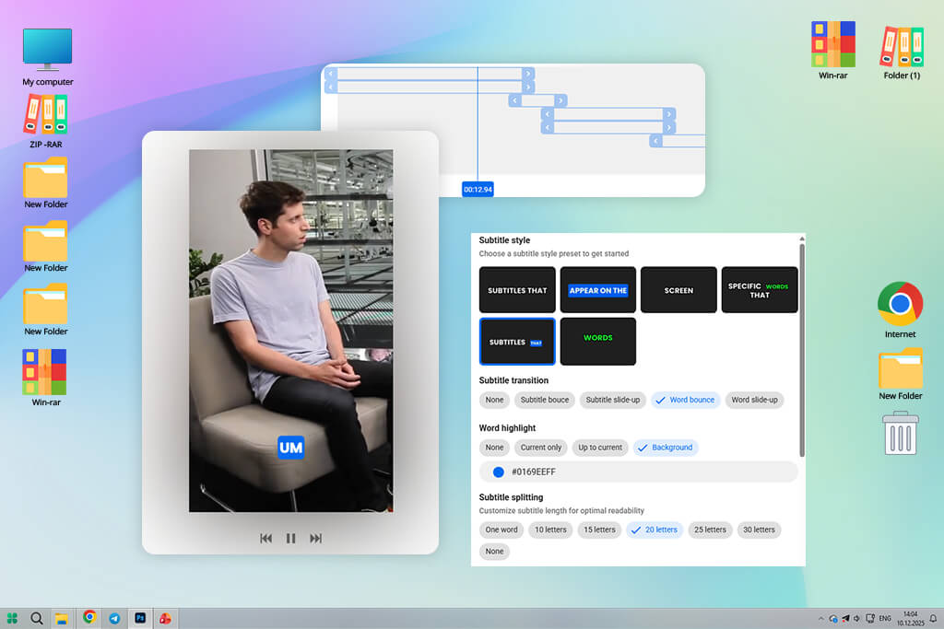Open the Start menu from the taskbar
Image resolution: width=944 pixels, height=629 pixels.
pos(12,618)
